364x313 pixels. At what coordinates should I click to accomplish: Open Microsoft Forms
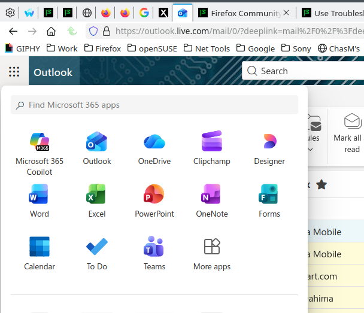pos(269,201)
